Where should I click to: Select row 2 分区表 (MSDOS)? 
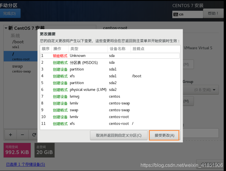pyautogui.click(x=110, y=63)
